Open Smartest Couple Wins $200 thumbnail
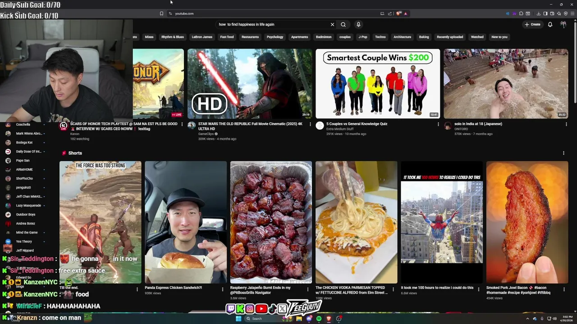 378,84
